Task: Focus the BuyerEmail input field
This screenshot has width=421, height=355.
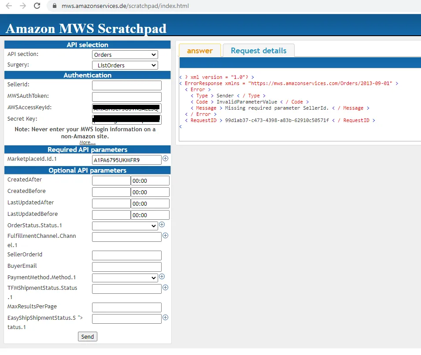Action: click(127, 267)
